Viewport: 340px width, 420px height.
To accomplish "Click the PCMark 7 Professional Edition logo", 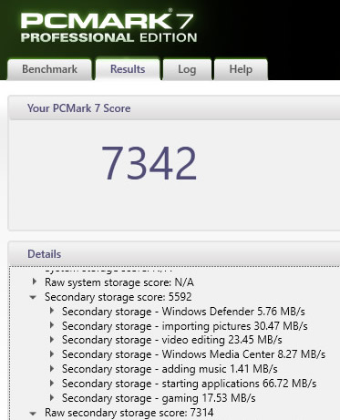I will (x=108, y=27).
